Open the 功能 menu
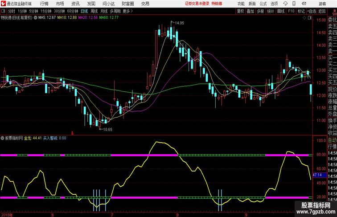337x217 pixels. [x=241, y=4]
